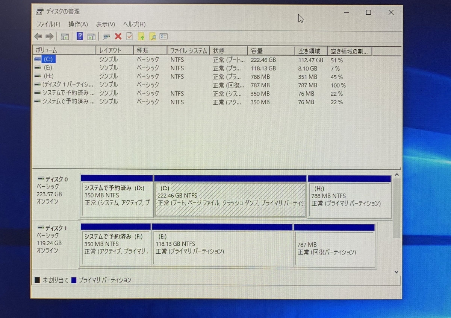Toggle the console tree pane icon
The height and width of the screenshot is (318, 451).
65,36
